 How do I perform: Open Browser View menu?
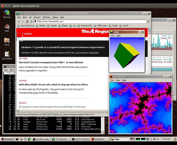25,17
